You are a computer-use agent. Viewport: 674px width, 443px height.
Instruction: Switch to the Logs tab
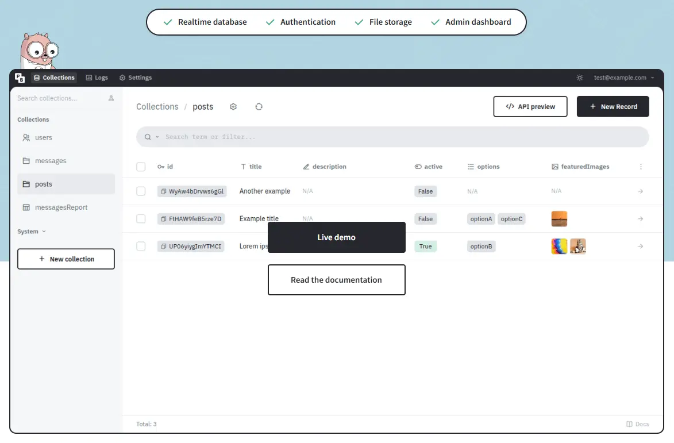[97, 78]
